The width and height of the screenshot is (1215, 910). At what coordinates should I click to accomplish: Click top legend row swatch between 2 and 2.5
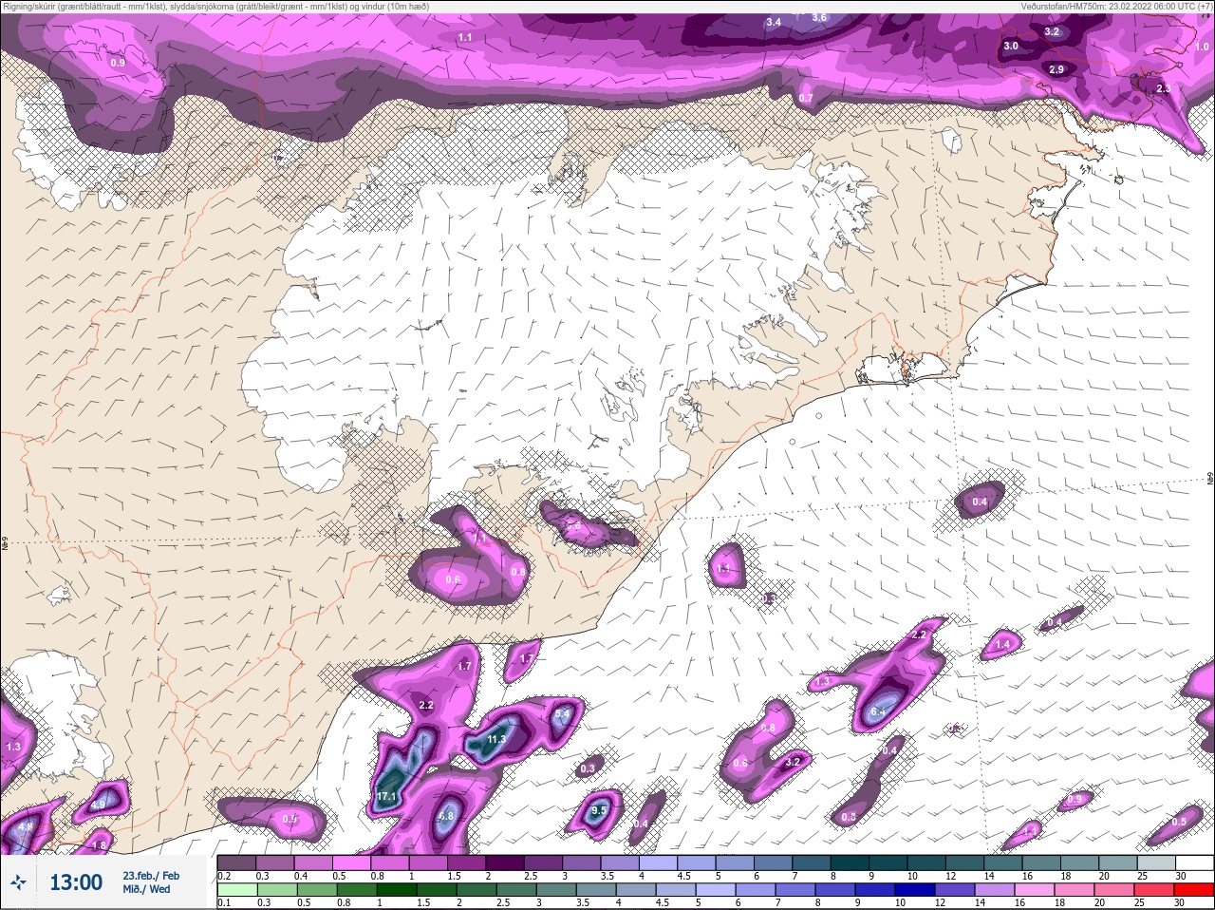[507, 863]
